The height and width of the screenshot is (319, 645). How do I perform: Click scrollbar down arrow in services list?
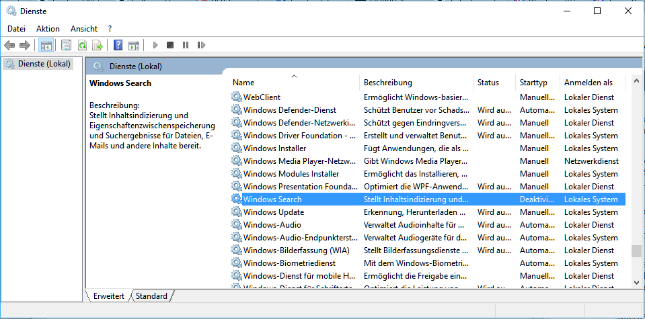click(x=636, y=283)
